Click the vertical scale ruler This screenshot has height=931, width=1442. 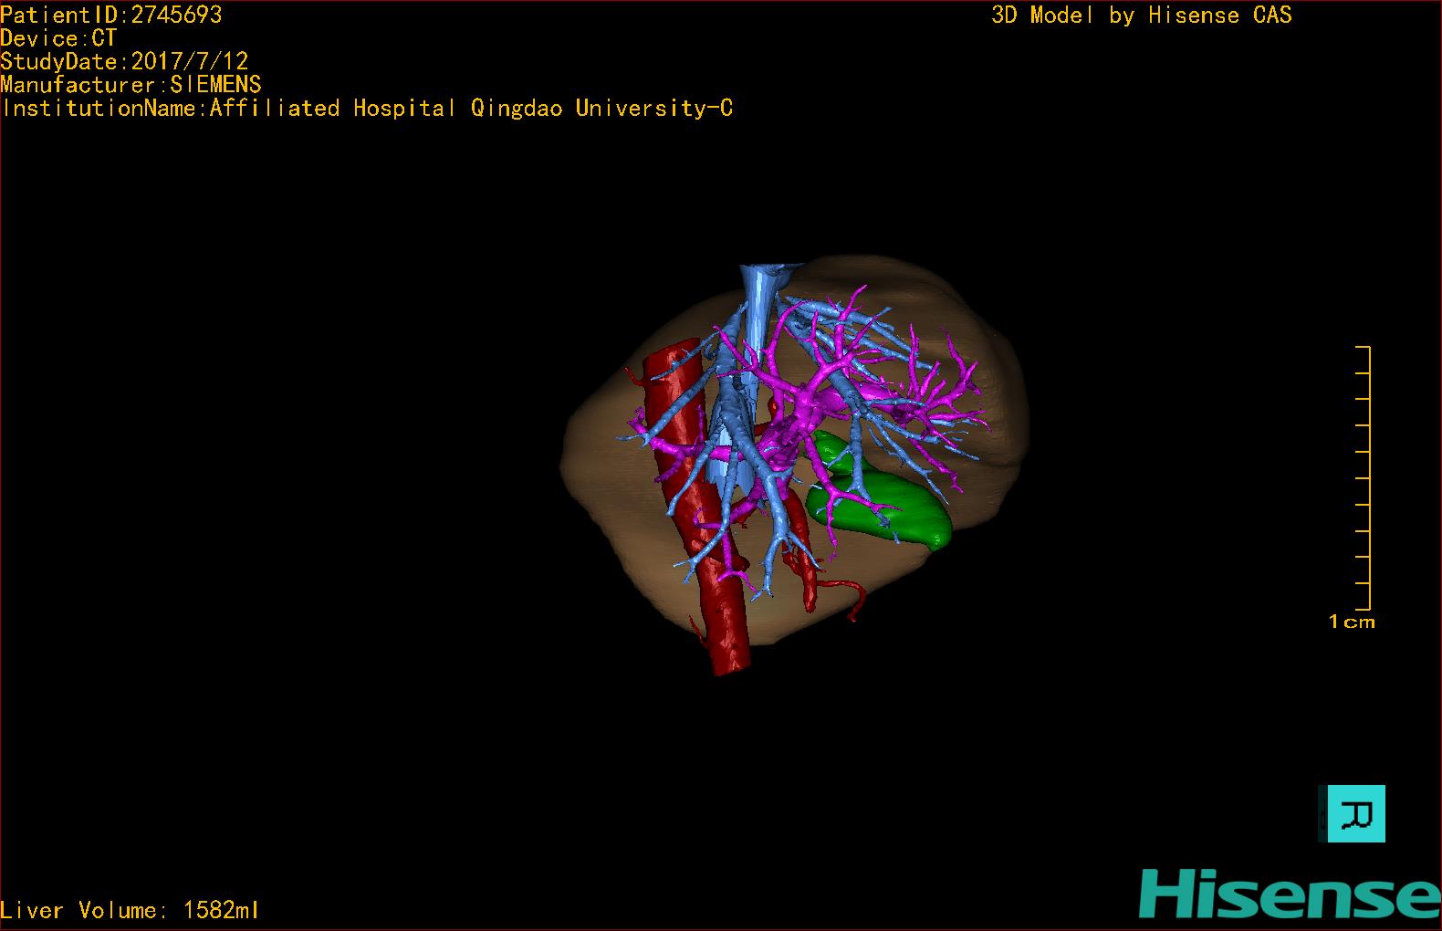coord(1364,477)
